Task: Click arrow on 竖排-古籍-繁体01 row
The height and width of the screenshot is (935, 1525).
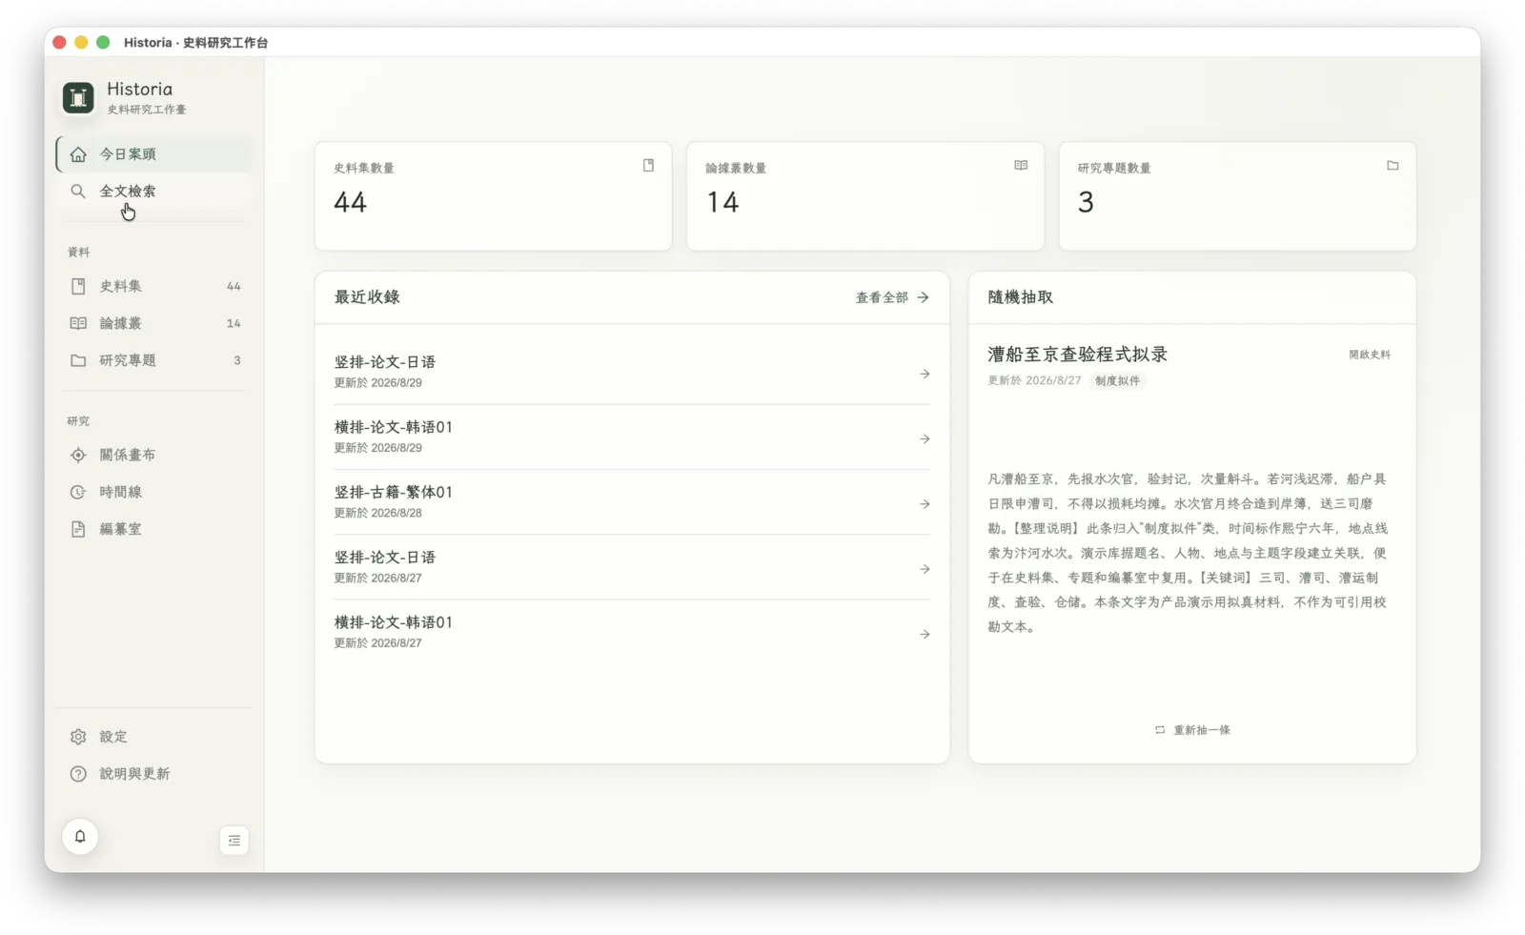Action: click(925, 504)
